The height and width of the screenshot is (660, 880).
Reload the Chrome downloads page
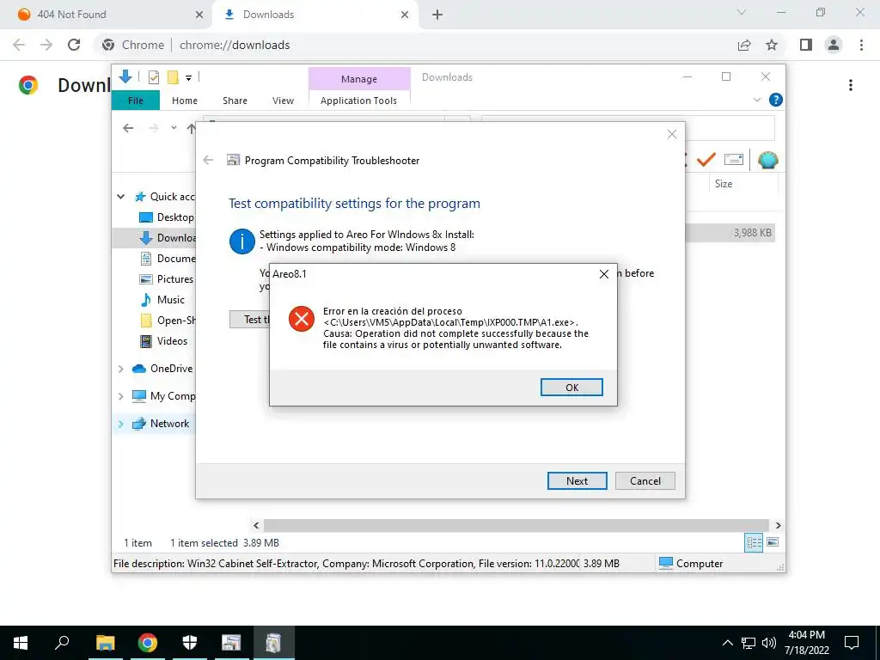click(x=74, y=45)
